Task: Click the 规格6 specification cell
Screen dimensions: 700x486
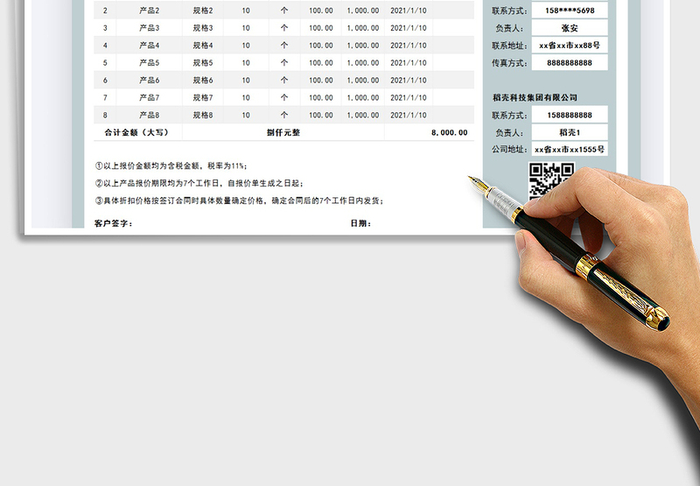Action: [203, 80]
